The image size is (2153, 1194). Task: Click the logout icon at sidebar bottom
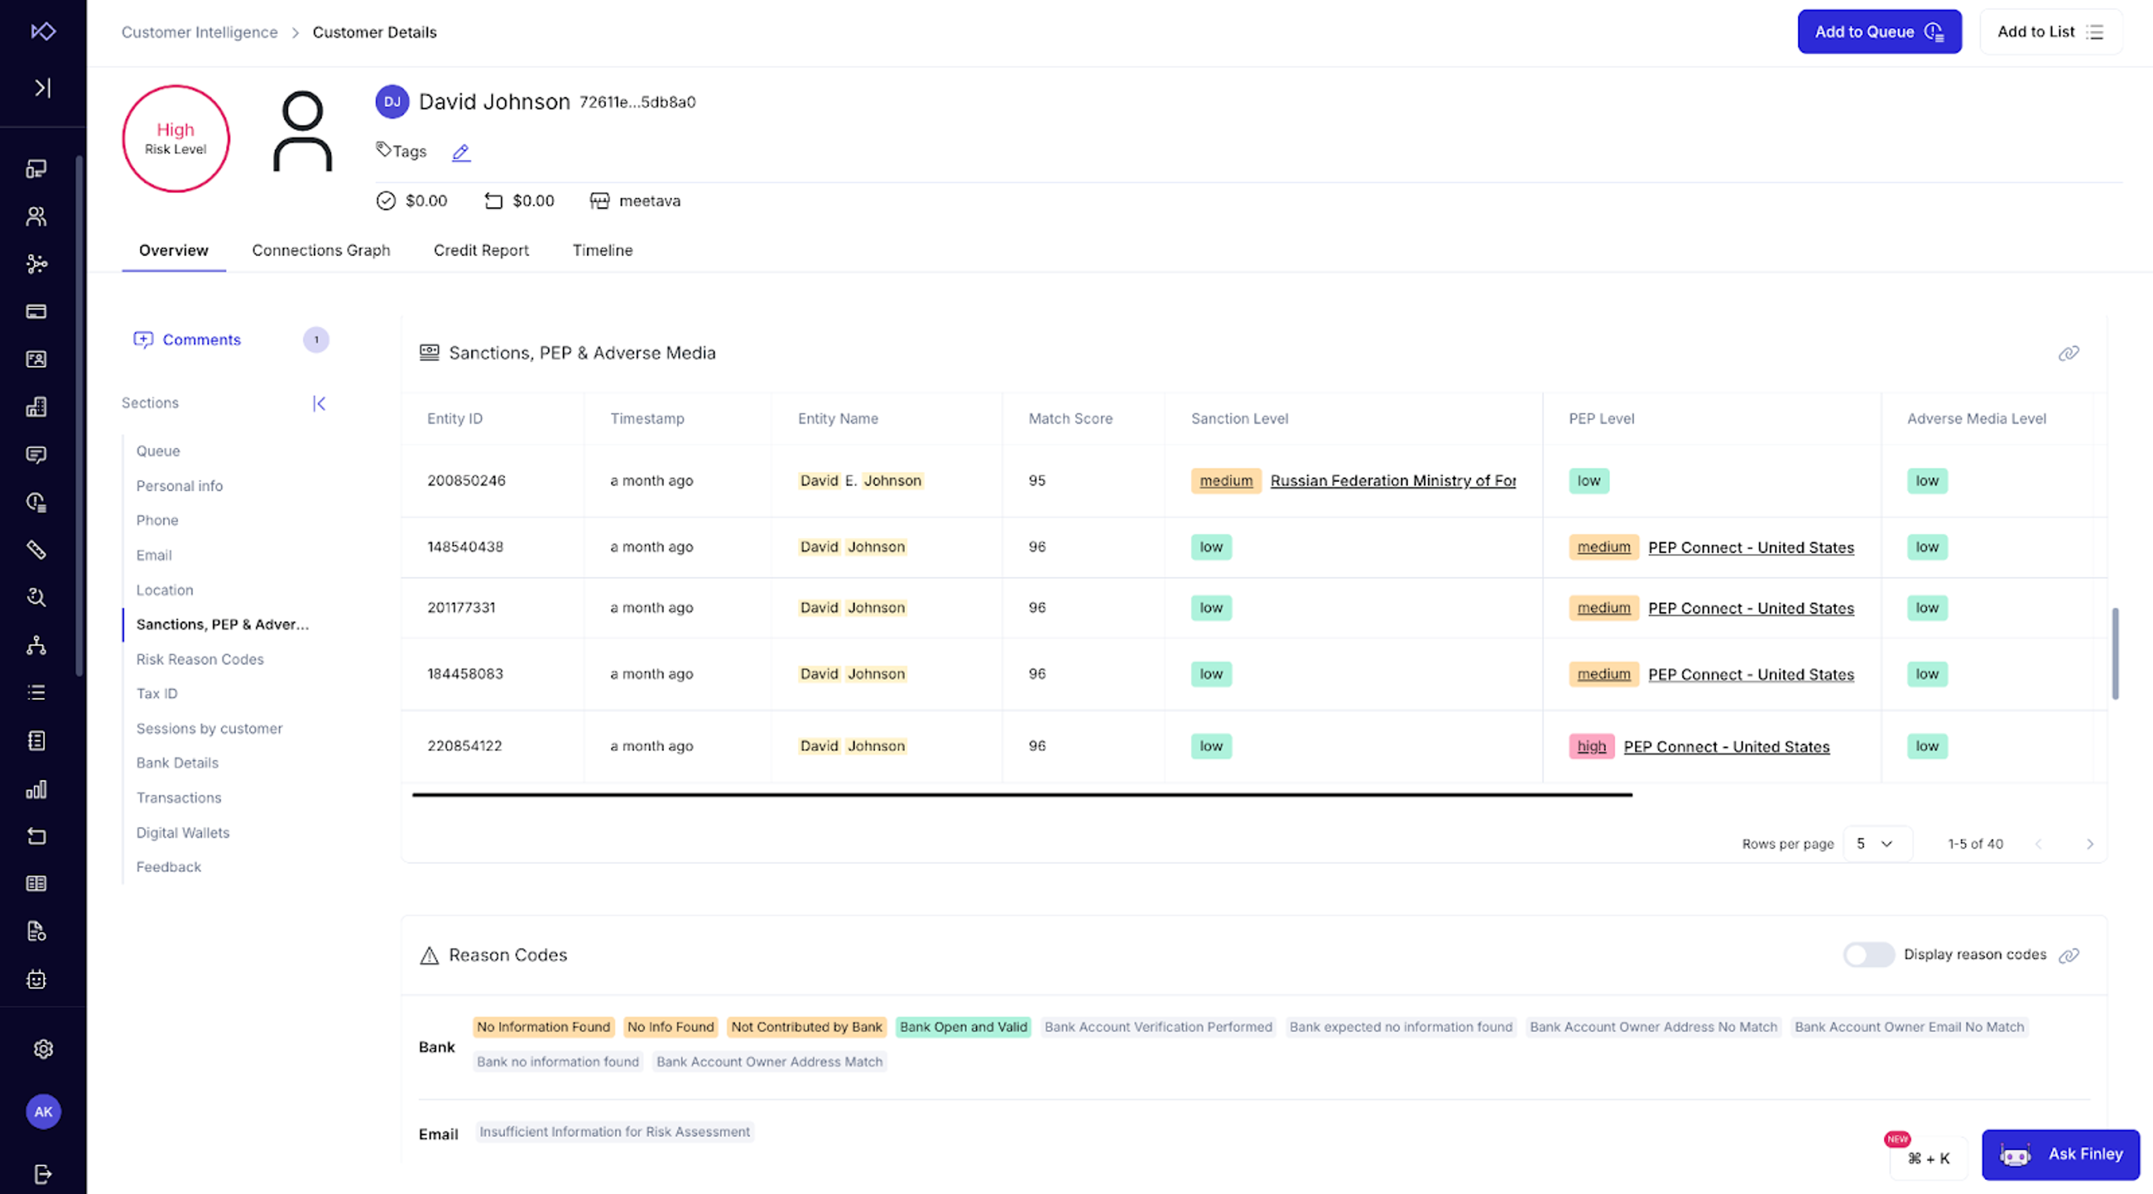click(43, 1174)
